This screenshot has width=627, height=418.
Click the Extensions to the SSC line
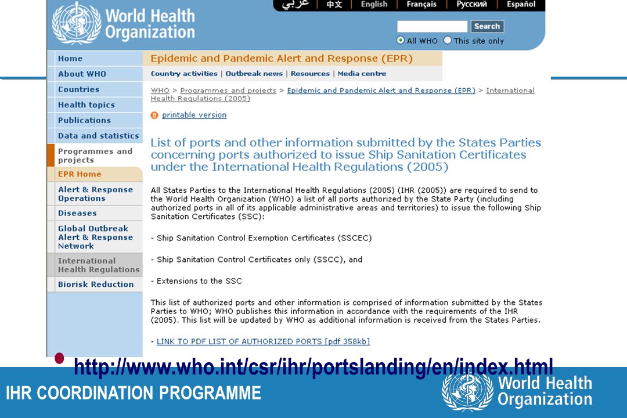click(196, 281)
